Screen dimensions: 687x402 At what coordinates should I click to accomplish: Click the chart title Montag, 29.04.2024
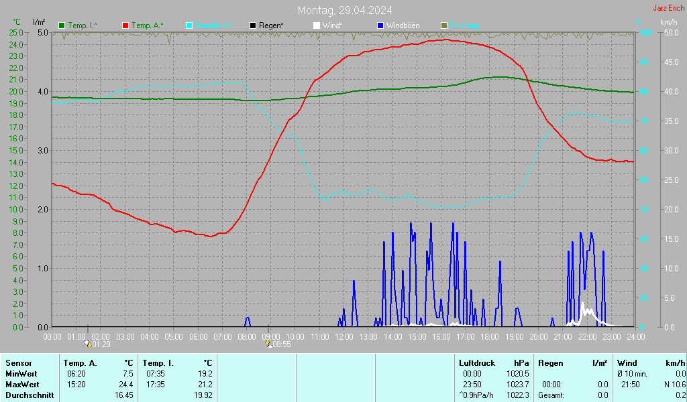(345, 10)
